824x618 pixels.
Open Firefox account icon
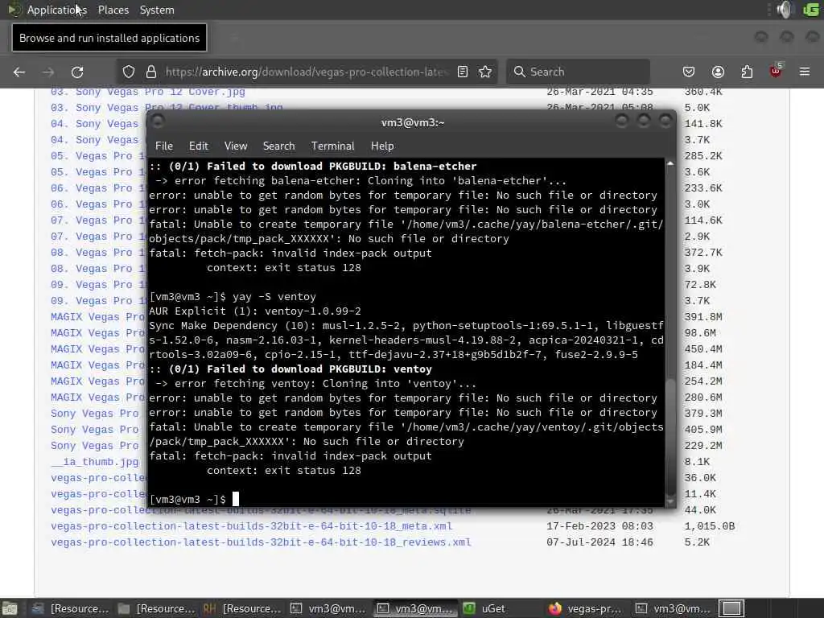[x=718, y=72]
